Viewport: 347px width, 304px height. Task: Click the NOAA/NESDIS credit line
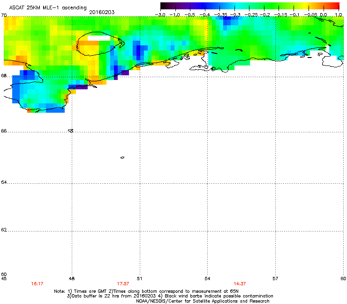pyautogui.click(x=203, y=301)
